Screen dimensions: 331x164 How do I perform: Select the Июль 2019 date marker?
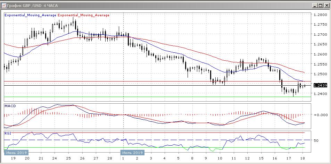pos(132,152)
